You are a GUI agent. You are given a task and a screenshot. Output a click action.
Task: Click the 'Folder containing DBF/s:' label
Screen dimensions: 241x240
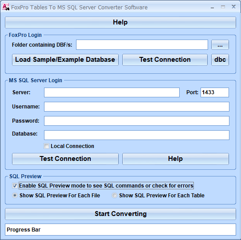click(x=42, y=45)
